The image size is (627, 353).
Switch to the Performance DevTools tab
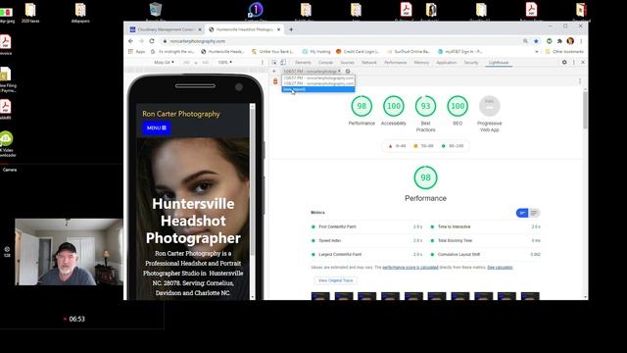396,63
